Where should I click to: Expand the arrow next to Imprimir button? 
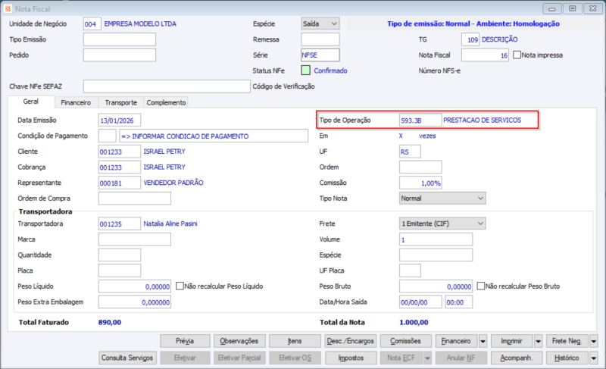coord(539,341)
